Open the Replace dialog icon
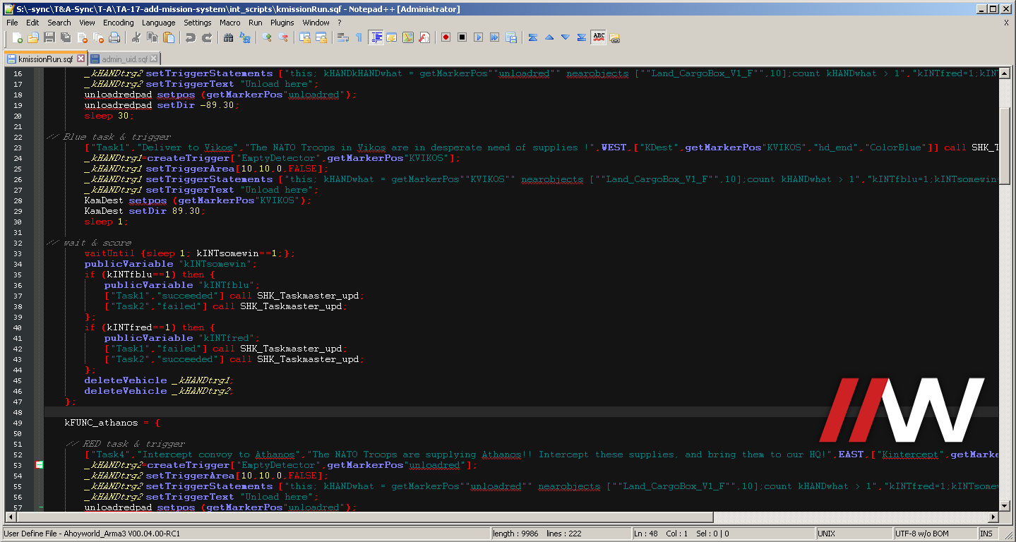Screen dimensions: 1016x542 point(244,37)
